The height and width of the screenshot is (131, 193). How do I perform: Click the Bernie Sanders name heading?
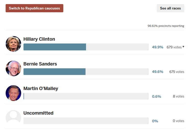(40, 64)
